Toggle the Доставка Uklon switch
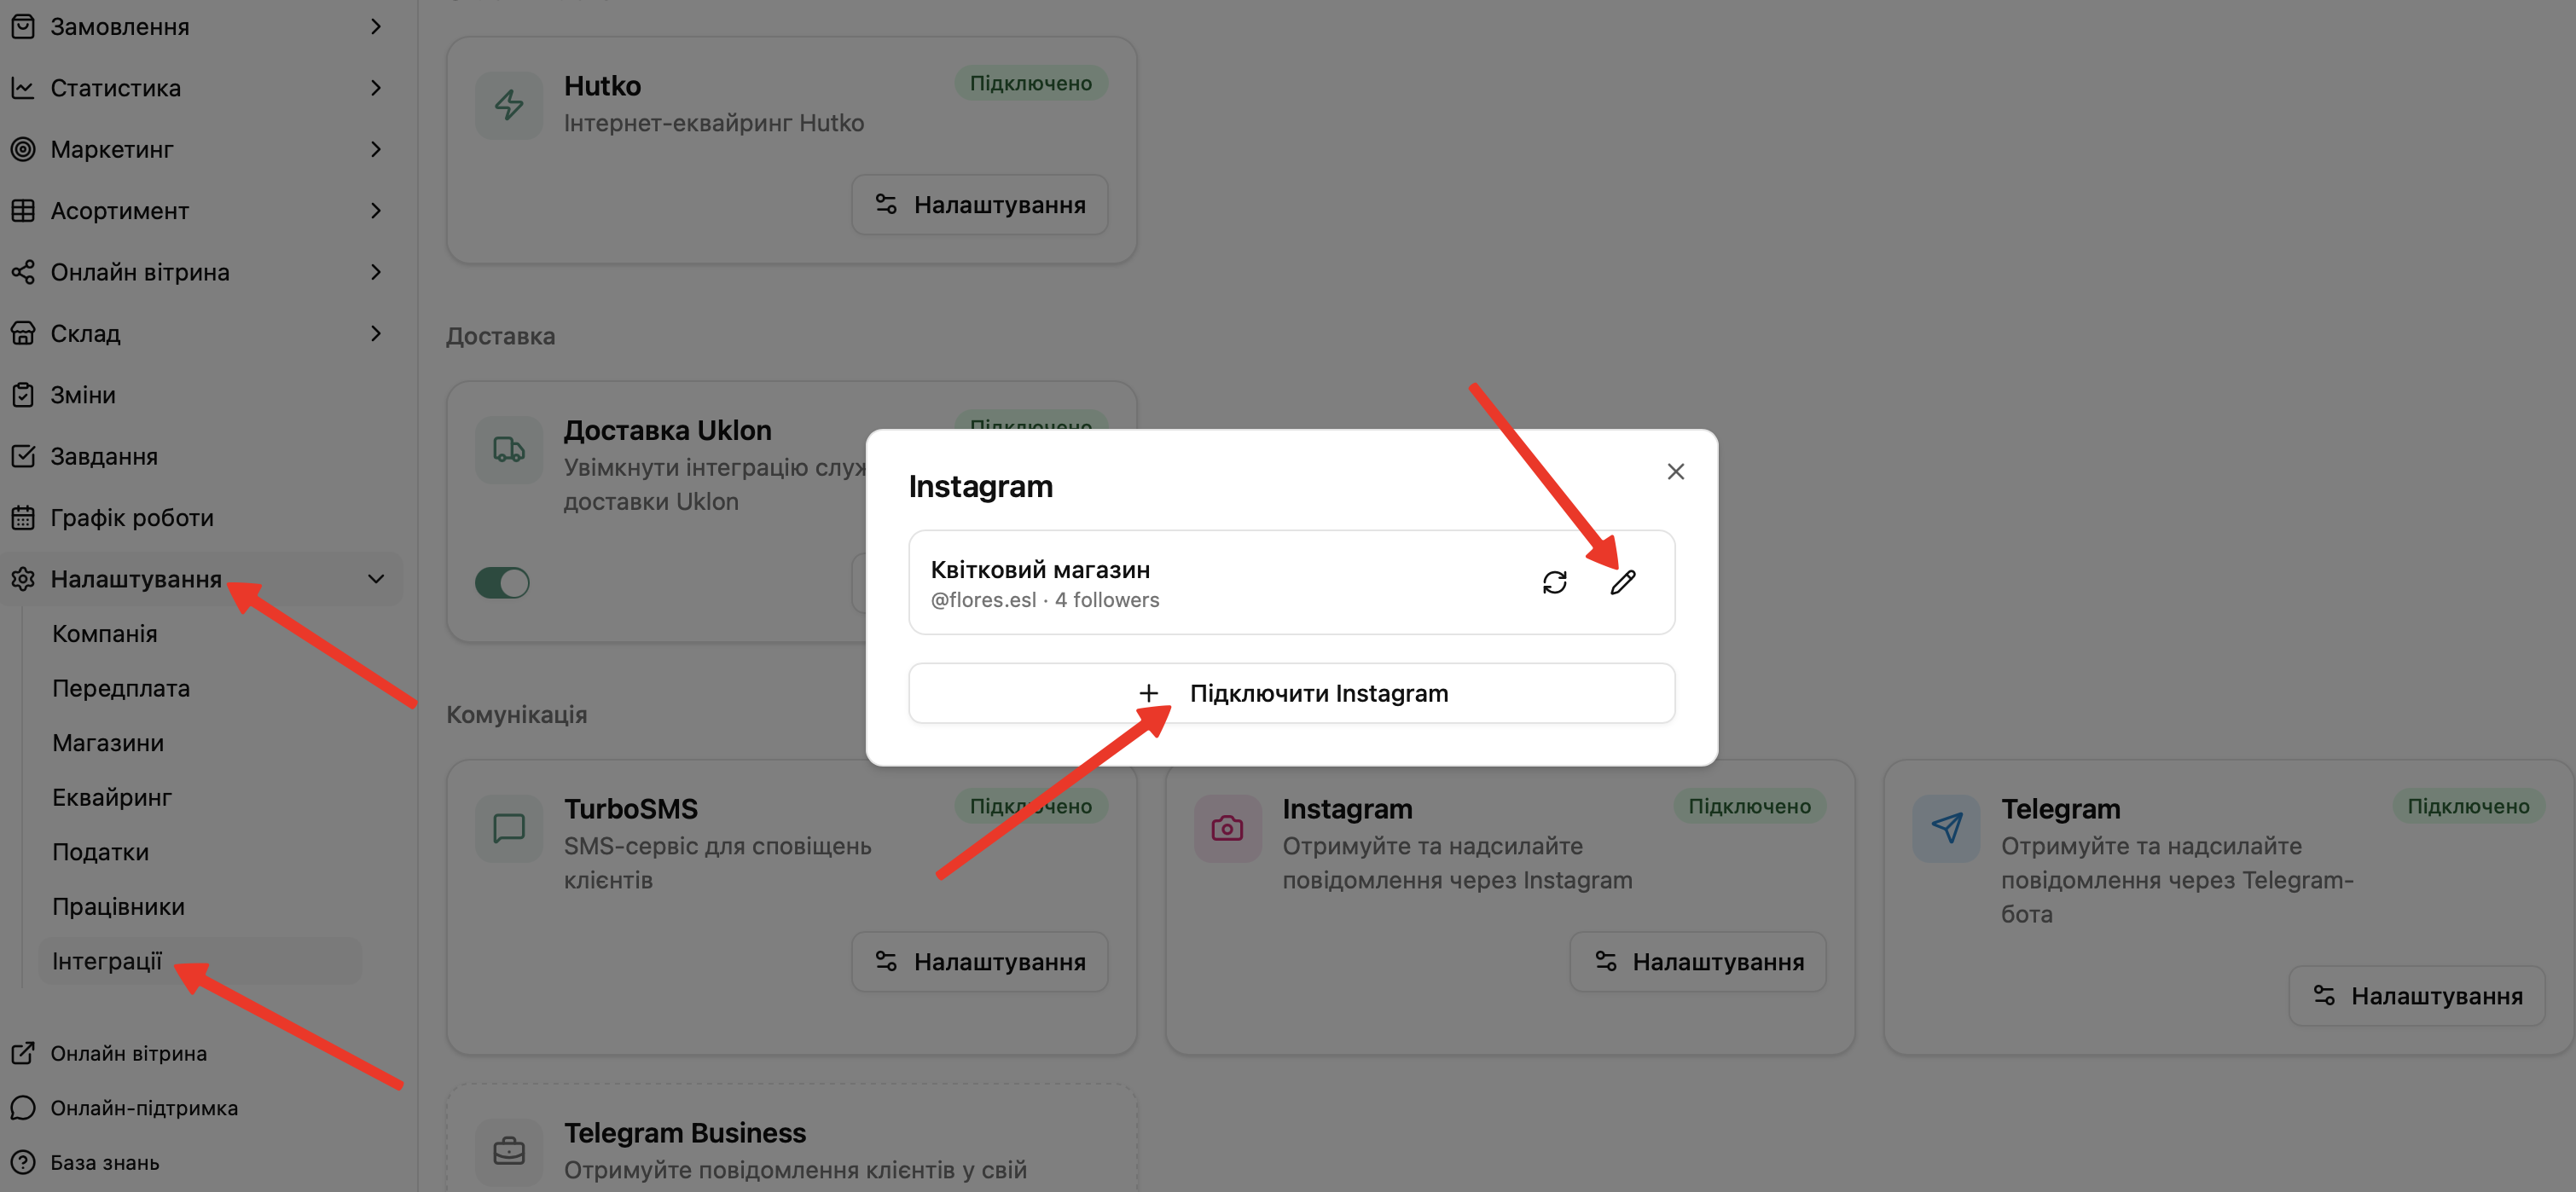This screenshot has height=1192, width=2576. pyautogui.click(x=502, y=582)
